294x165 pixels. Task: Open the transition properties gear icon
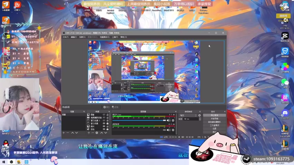pos(200,115)
